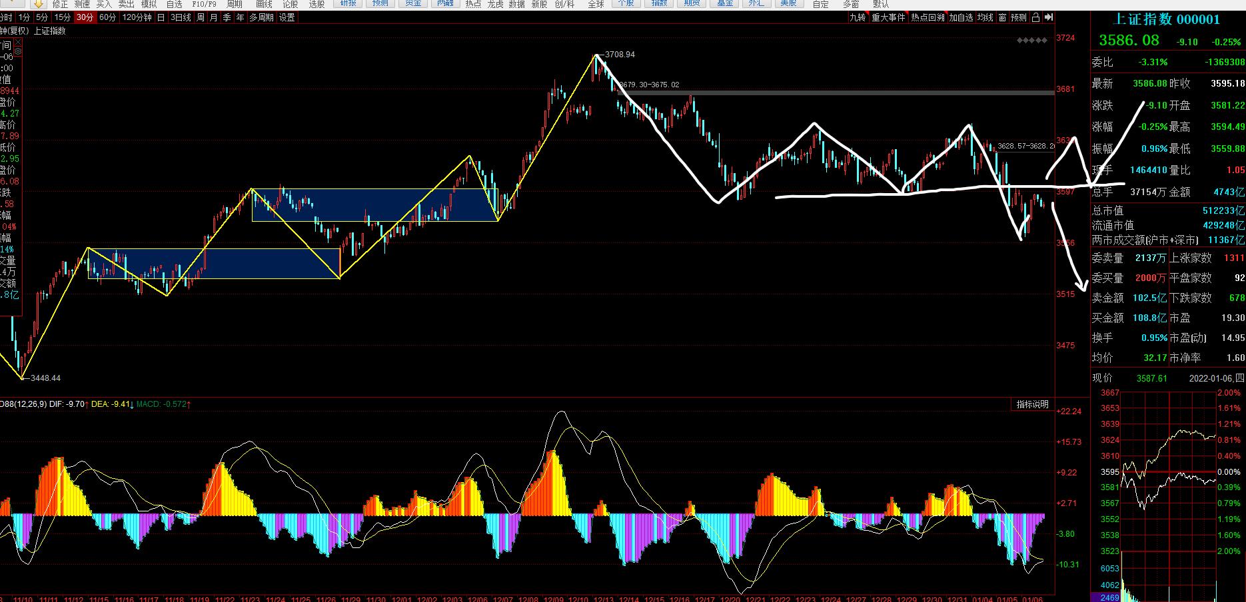Image resolution: width=1246 pixels, height=602 pixels.
Task: Open the 窗 window layout icon
Action: pyautogui.click(x=1002, y=18)
